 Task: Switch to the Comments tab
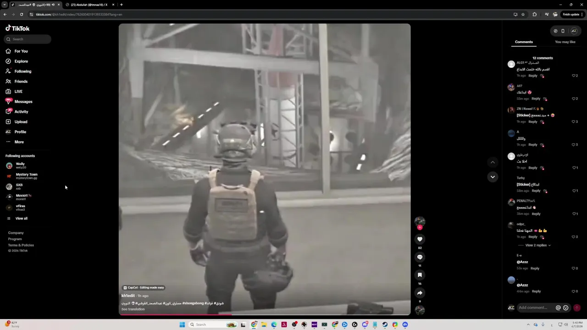point(524,42)
